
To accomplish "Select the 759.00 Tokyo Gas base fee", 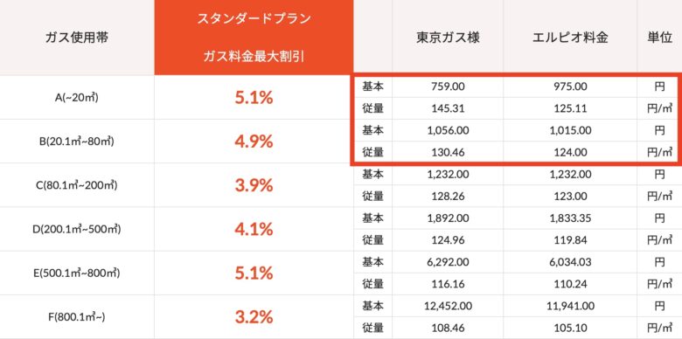I will tap(448, 86).
